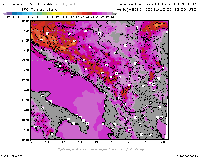Click the legend swatch between 0 and 2
The width and height of the screenshot is (205, 158).
point(35,14)
